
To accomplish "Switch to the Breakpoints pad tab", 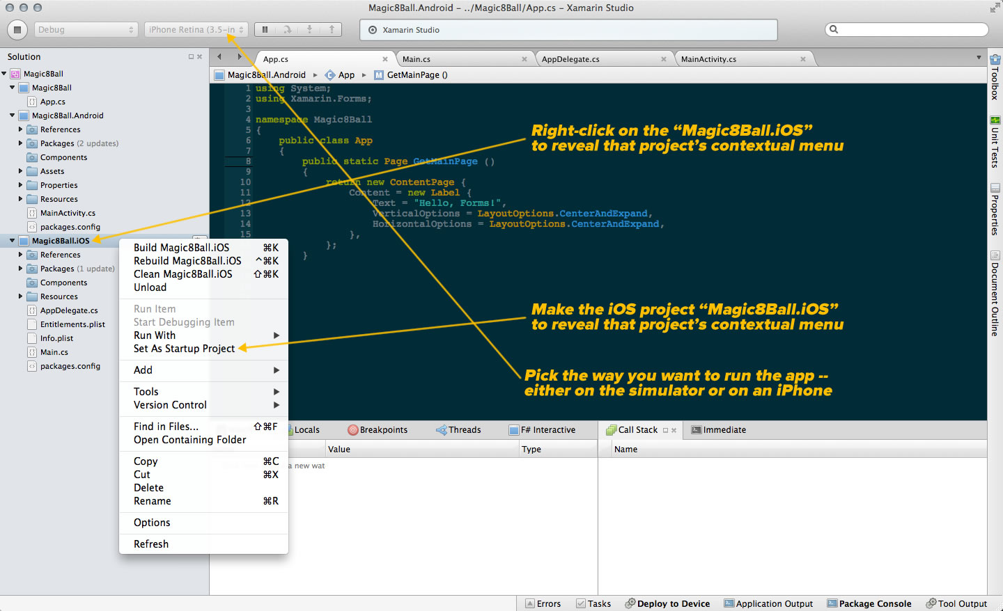I will click(x=378, y=430).
